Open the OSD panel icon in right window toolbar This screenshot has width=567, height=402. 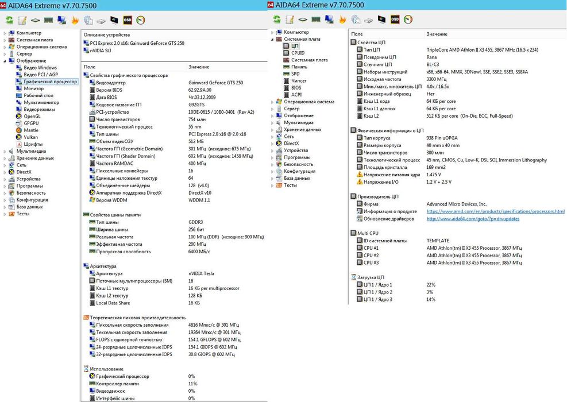point(395,19)
